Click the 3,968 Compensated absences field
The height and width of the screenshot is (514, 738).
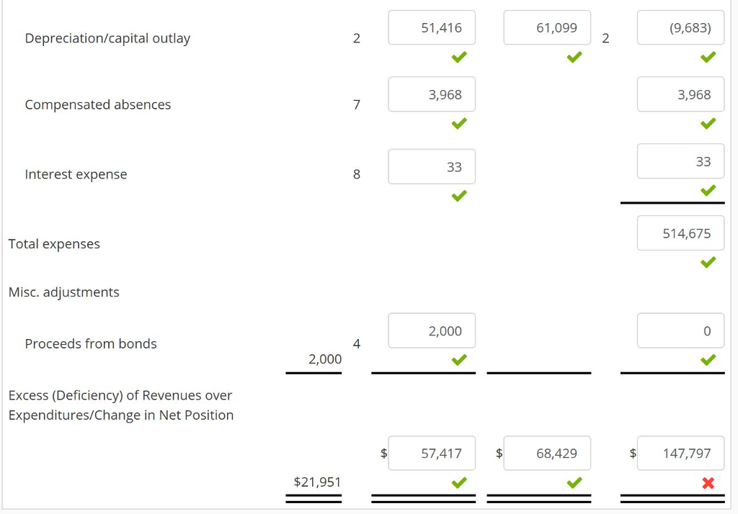click(432, 94)
